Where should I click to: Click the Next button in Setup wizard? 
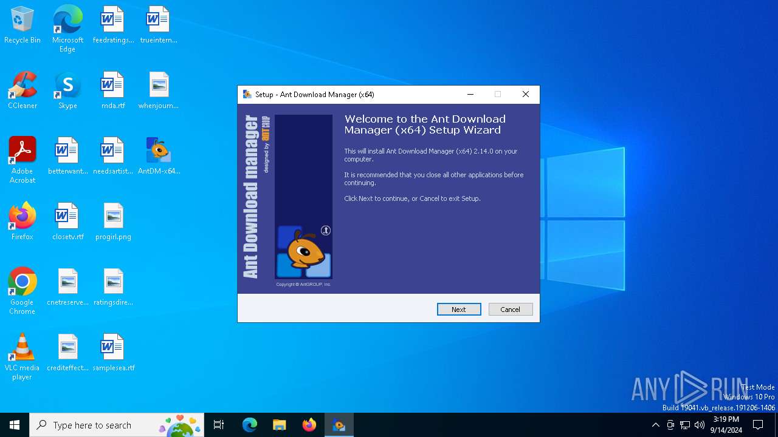pos(459,309)
